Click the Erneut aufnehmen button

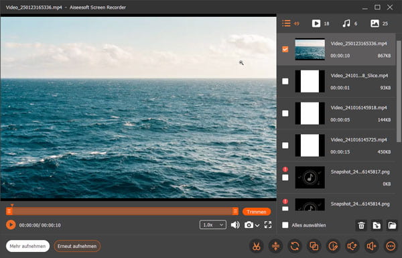(77, 246)
